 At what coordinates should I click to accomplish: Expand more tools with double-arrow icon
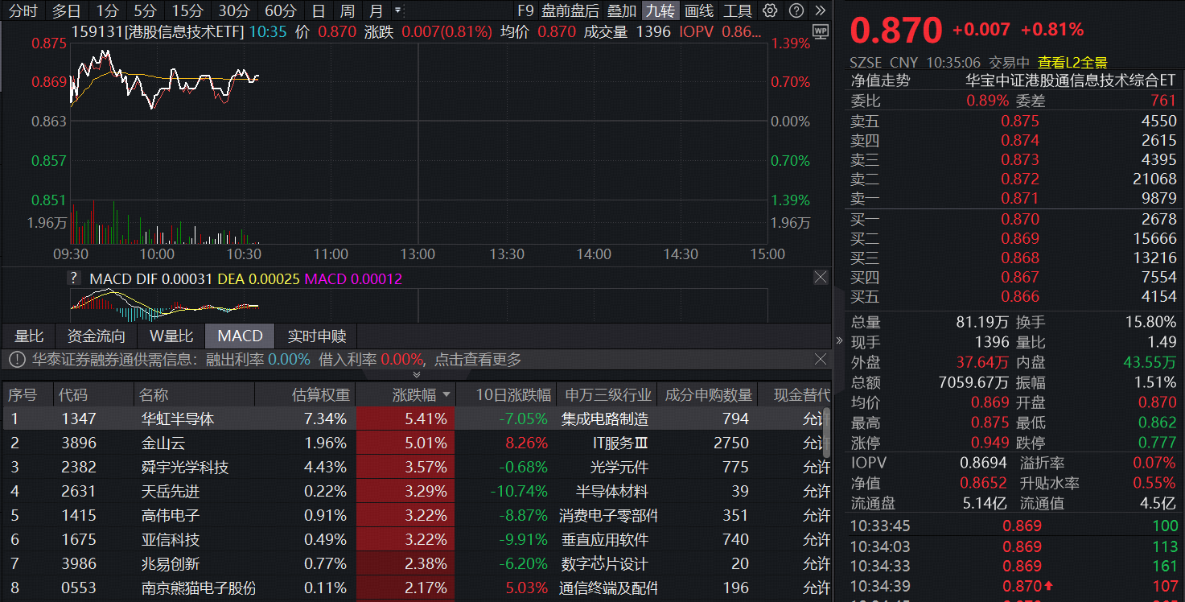[820, 10]
